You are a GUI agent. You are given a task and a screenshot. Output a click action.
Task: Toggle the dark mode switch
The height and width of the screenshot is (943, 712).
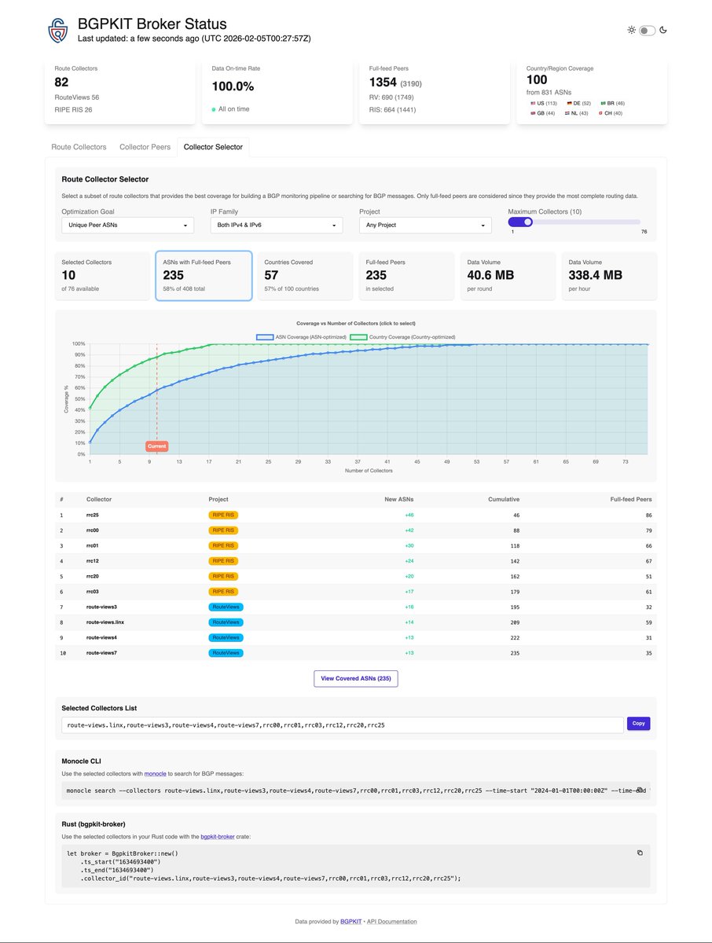coord(647,31)
